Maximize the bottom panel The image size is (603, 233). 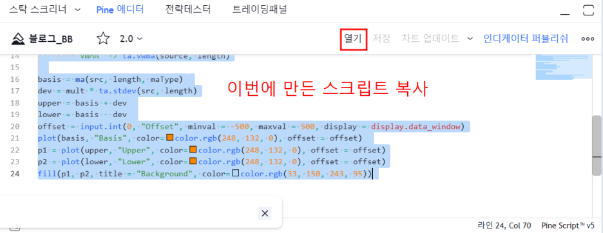[588, 10]
